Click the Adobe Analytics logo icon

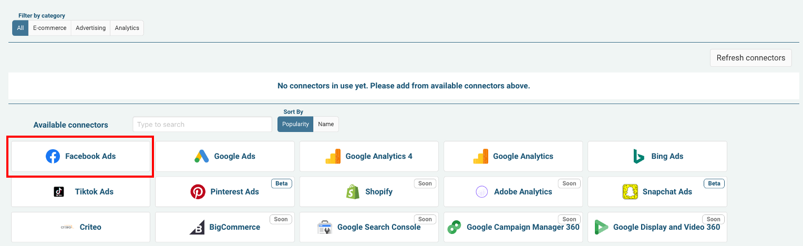[482, 192]
